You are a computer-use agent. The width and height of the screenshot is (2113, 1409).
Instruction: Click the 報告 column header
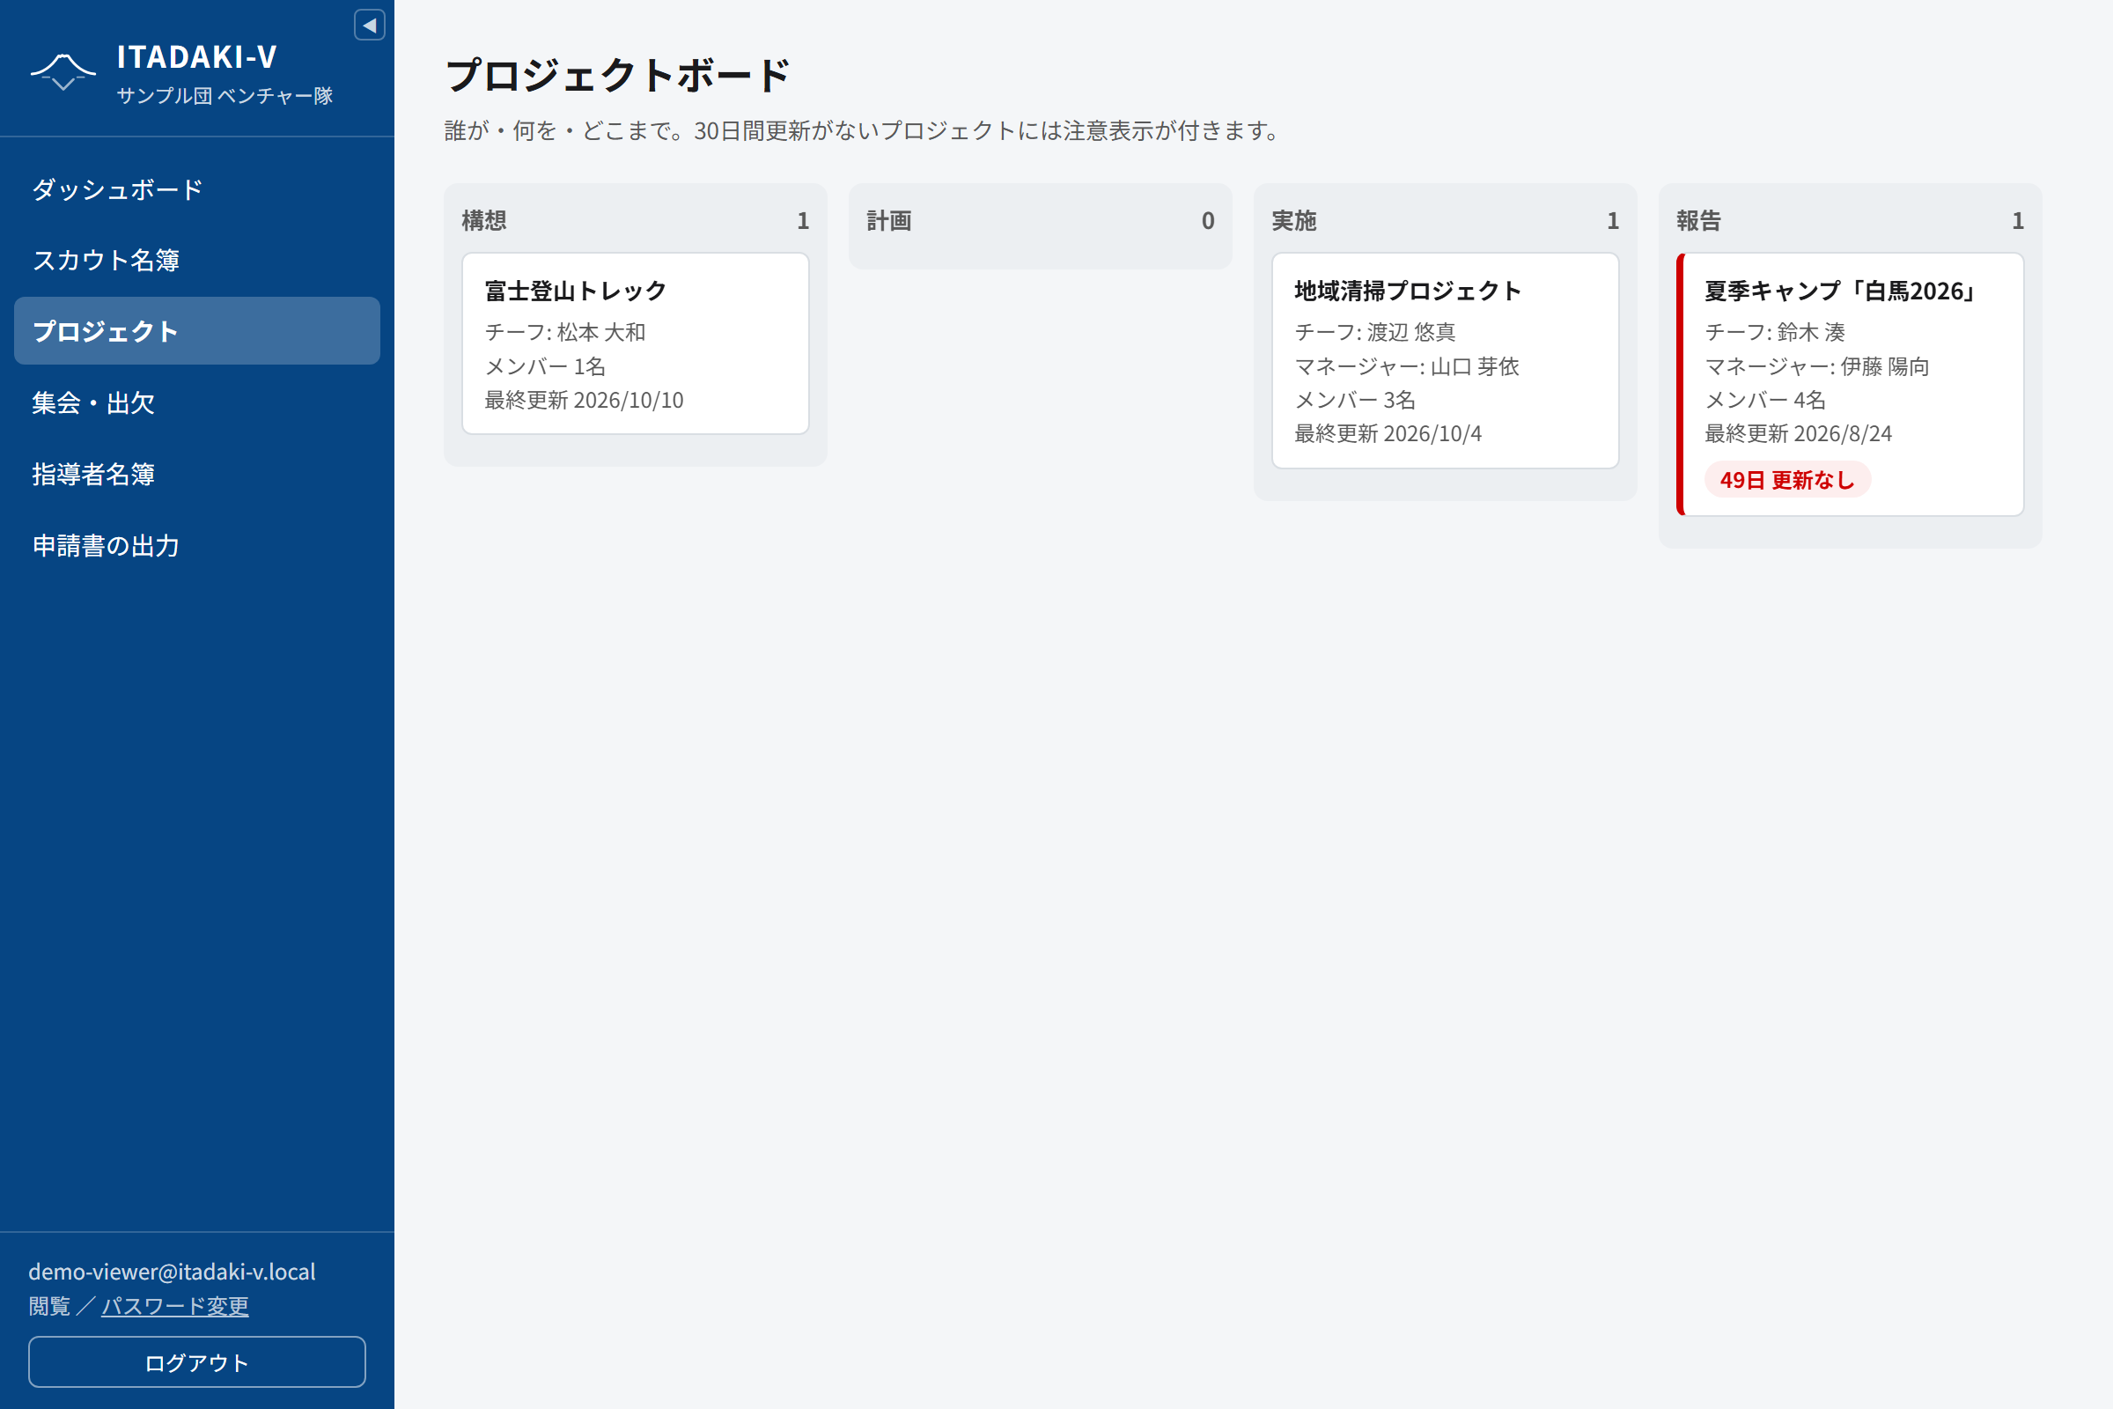pos(1699,220)
